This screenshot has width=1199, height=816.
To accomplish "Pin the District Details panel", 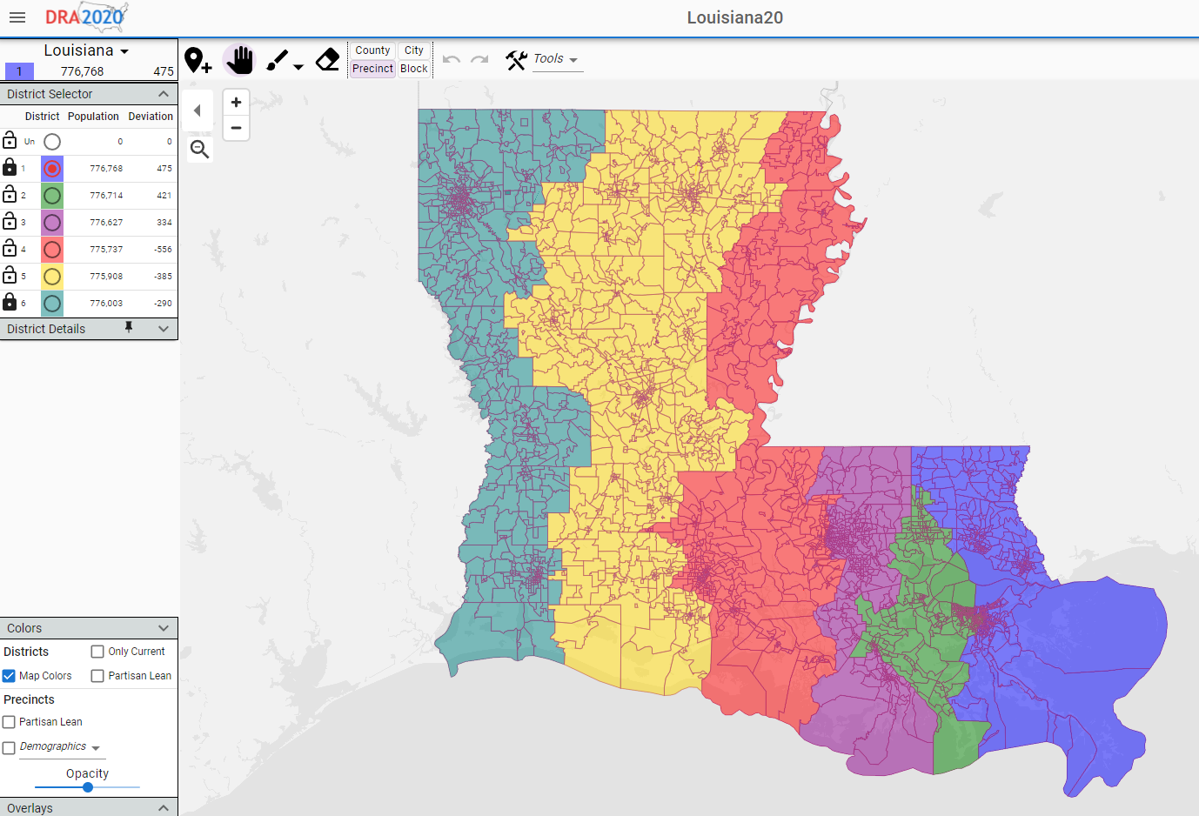I will [x=129, y=327].
